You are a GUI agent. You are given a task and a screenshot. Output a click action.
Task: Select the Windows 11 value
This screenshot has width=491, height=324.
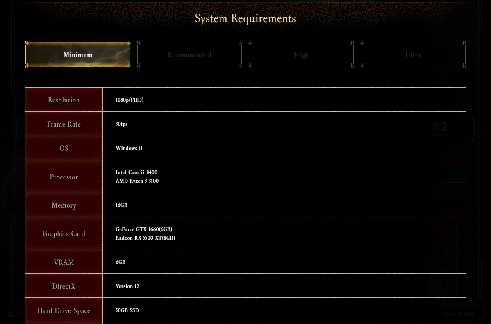point(129,148)
